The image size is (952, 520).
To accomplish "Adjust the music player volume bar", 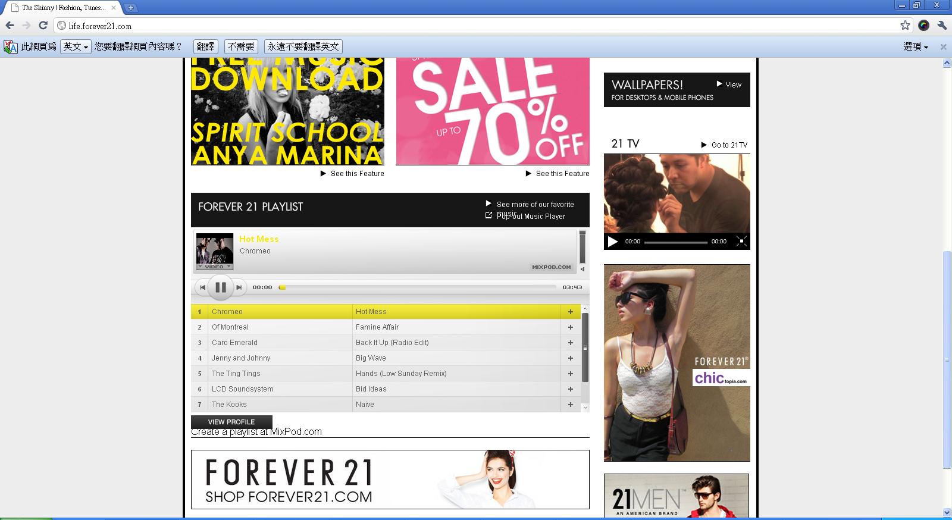I will [583, 247].
